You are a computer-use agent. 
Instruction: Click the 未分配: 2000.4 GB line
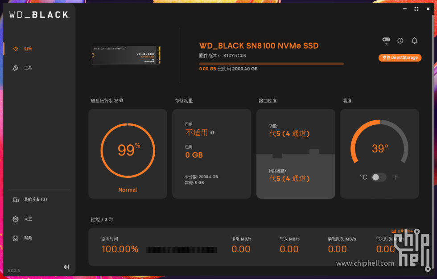pyautogui.click(x=202, y=177)
